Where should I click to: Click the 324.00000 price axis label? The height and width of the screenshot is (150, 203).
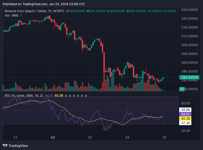[189, 10]
